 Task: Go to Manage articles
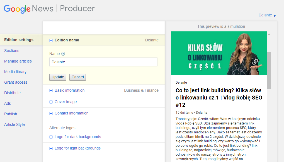(18, 61)
